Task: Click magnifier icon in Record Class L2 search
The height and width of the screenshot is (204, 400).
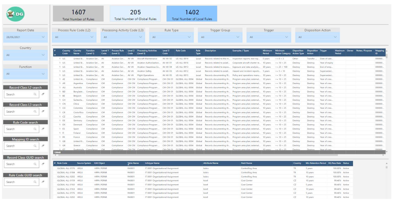Action: [x=35, y=94]
